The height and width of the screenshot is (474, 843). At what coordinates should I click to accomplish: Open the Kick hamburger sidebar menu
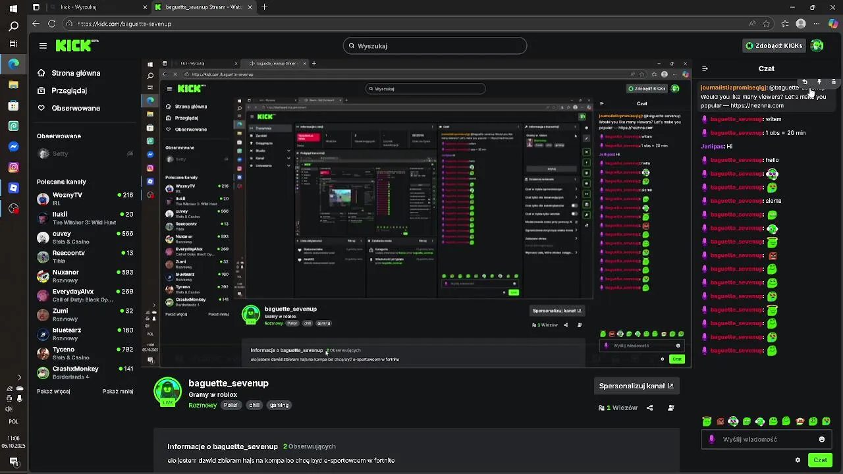coord(43,45)
